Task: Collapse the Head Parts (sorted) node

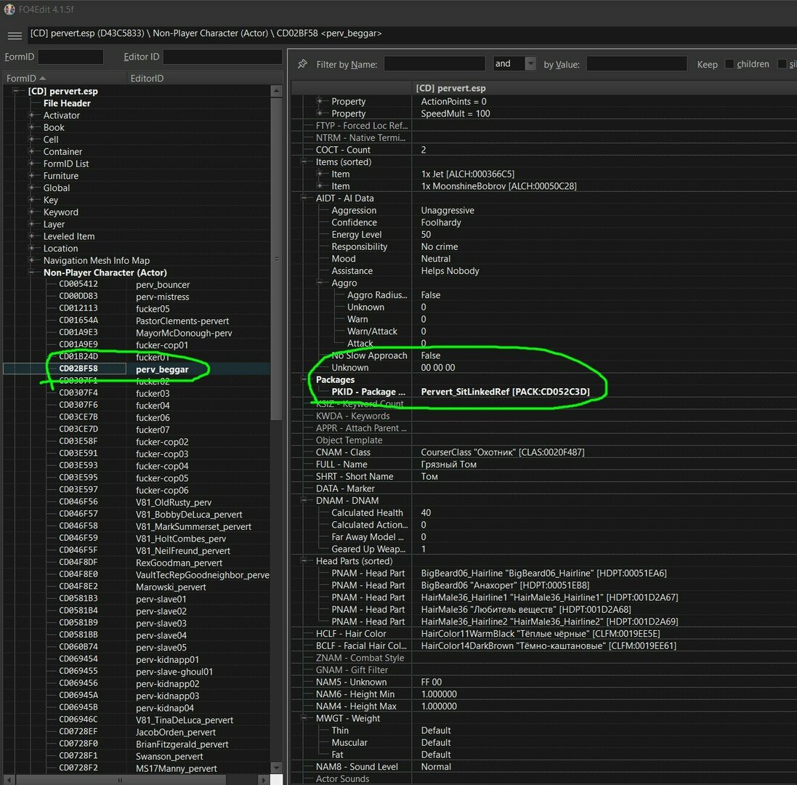Action: [304, 561]
